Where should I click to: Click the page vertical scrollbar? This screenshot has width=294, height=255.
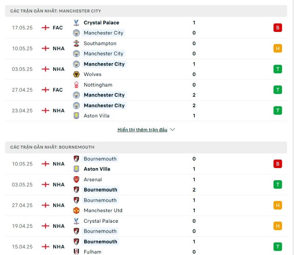pos(293,128)
